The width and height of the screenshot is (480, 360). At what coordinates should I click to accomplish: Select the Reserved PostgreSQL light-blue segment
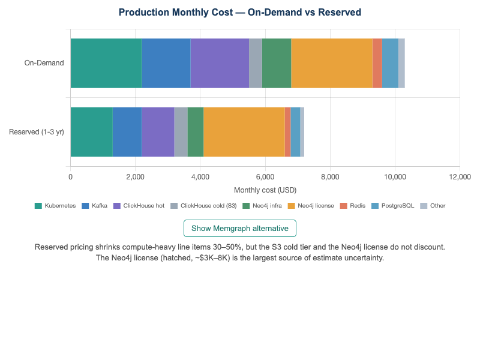295,132
